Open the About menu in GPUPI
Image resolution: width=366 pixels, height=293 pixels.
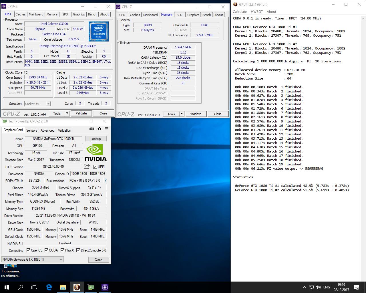271,12
